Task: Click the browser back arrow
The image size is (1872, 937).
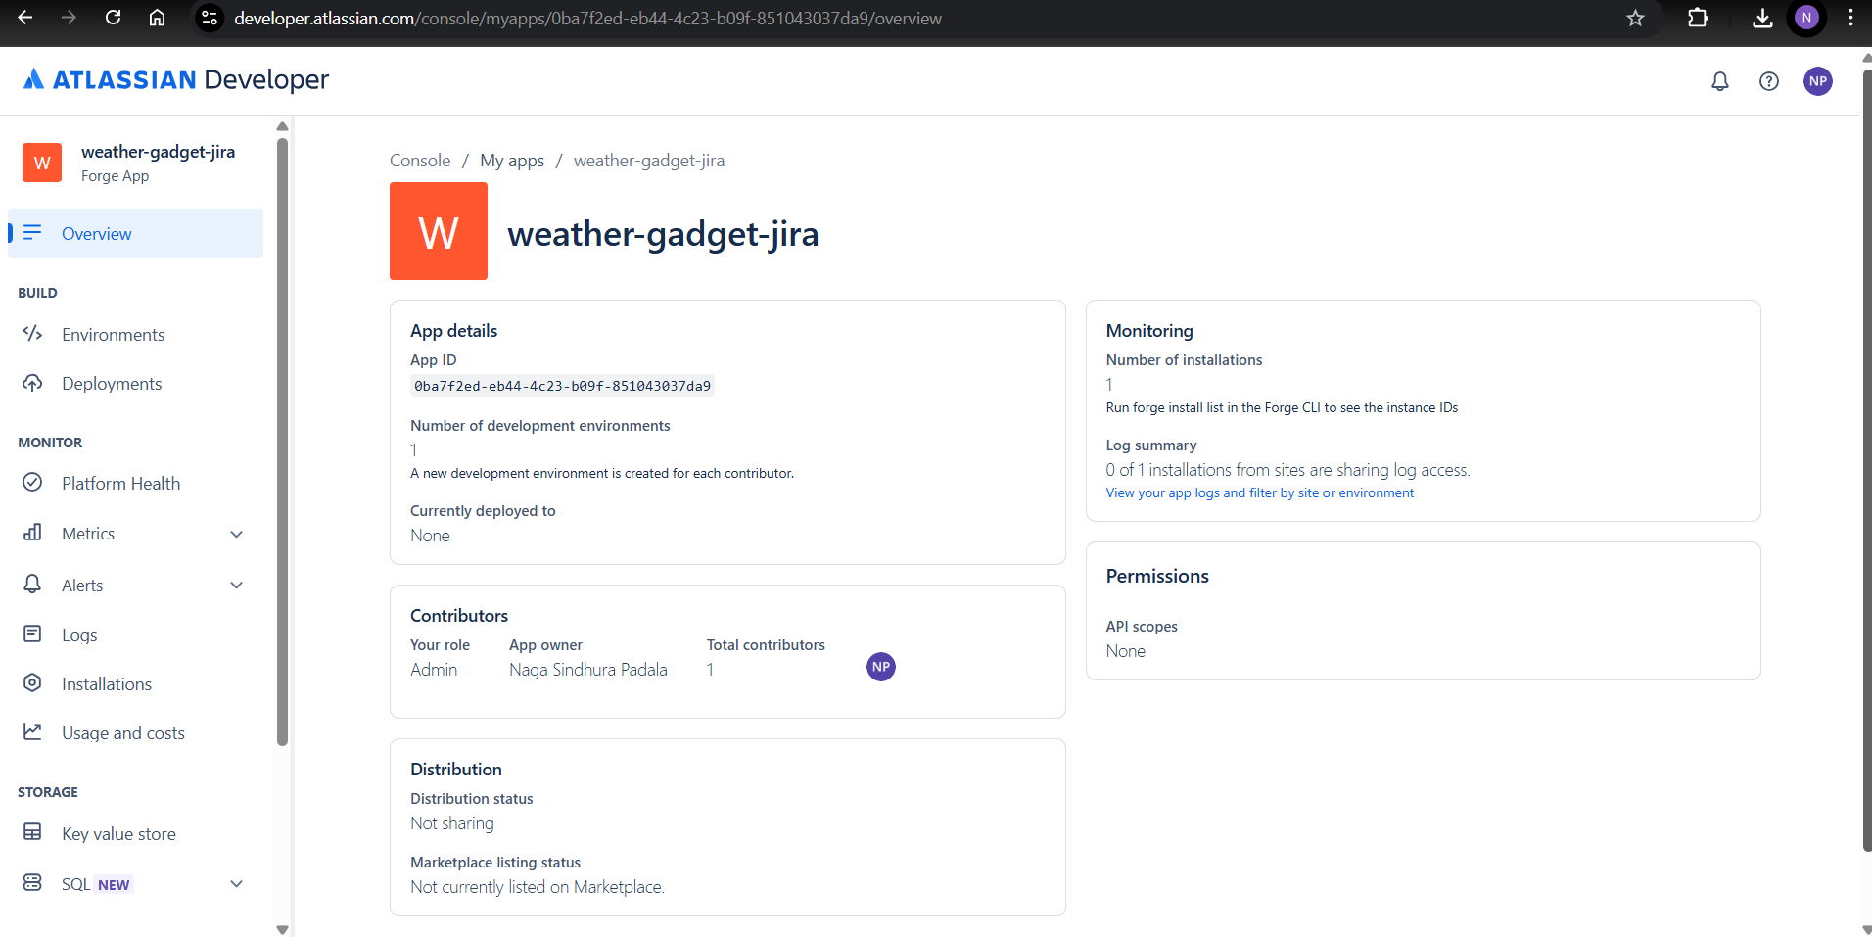Action: coord(25,18)
